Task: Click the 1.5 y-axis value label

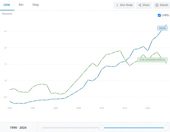Action: (x=5, y=64)
